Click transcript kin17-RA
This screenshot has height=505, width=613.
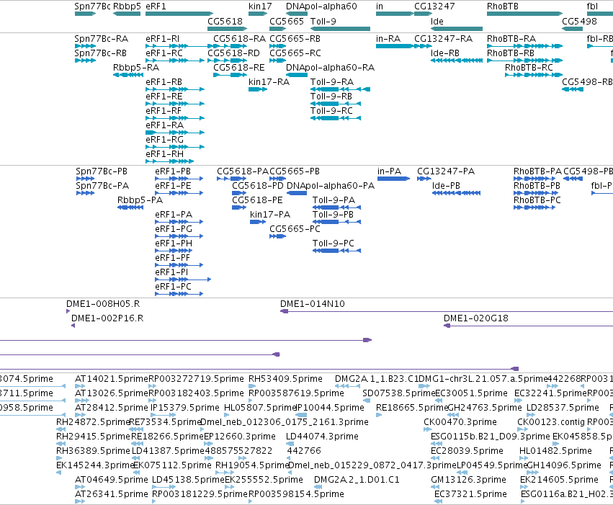pyautogui.click(x=269, y=81)
